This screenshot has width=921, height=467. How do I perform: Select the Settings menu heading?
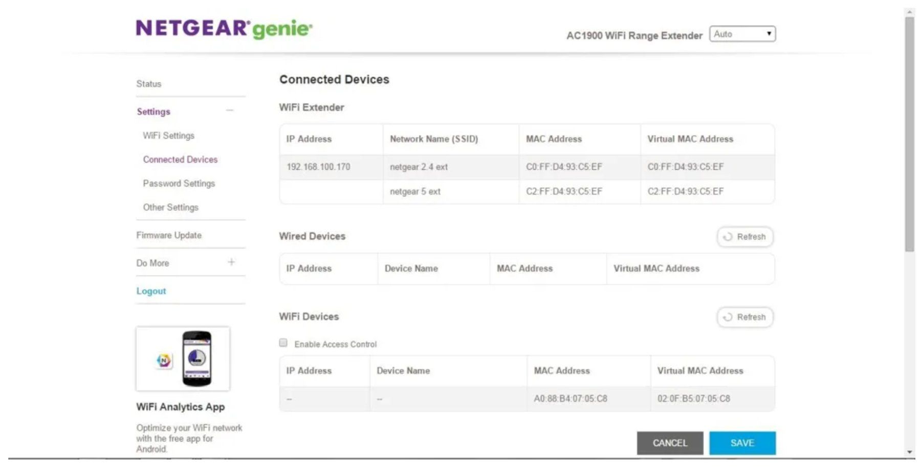coord(153,112)
